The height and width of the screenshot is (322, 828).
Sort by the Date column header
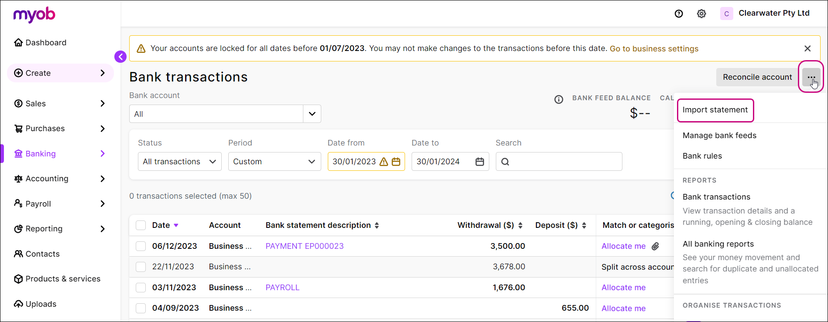click(x=165, y=225)
